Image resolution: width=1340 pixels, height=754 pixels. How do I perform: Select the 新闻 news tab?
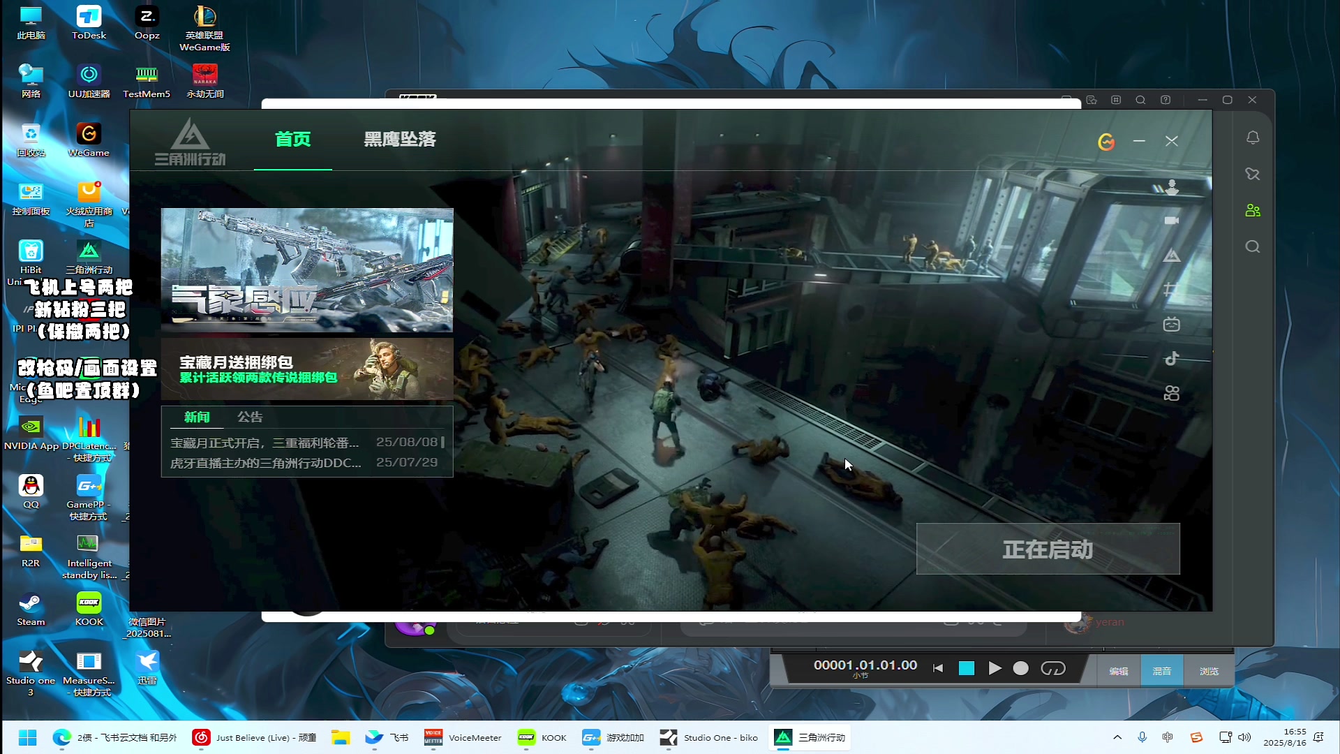(x=197, y=417)
